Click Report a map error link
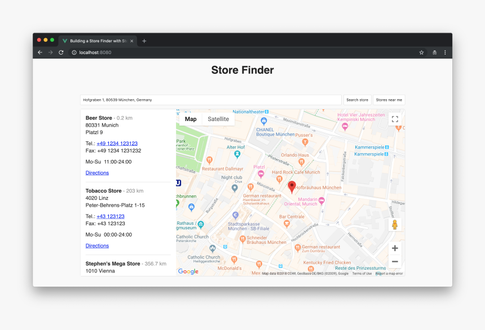485x330 pixels. coord(389,274)
